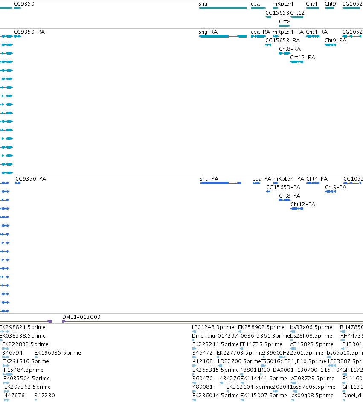
Task: Select the shg-PA protein feature bar
Action: 221,183
